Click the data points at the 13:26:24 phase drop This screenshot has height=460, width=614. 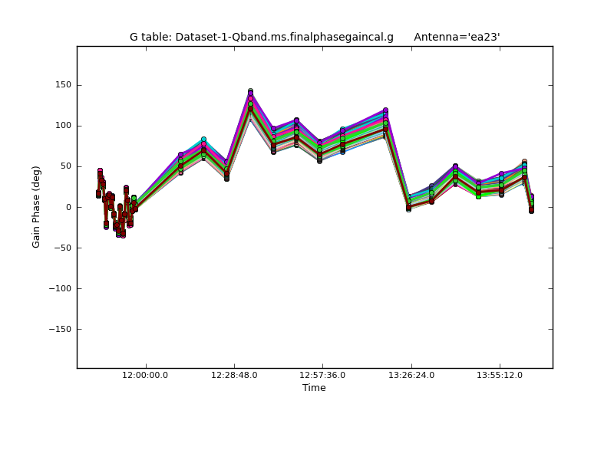tap(408, 205)
